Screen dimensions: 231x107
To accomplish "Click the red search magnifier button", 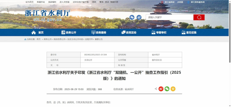I will (x=199, y=17).
